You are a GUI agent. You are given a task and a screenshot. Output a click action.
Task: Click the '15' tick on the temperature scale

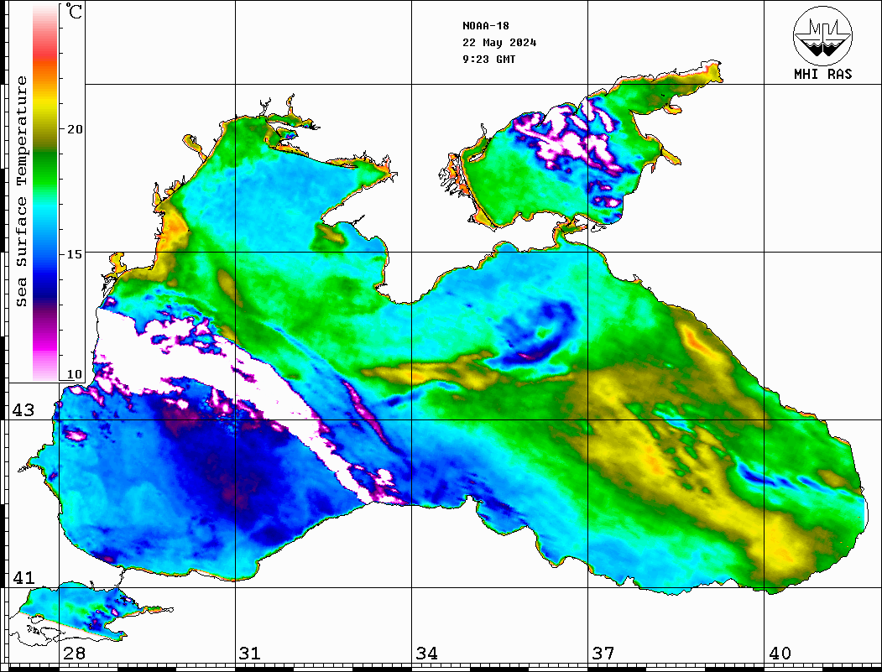pyautogui.click(x=75, y=254)
